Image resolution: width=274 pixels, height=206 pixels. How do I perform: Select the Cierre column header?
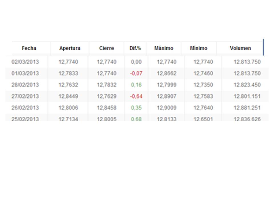click(x=106, y=48)
